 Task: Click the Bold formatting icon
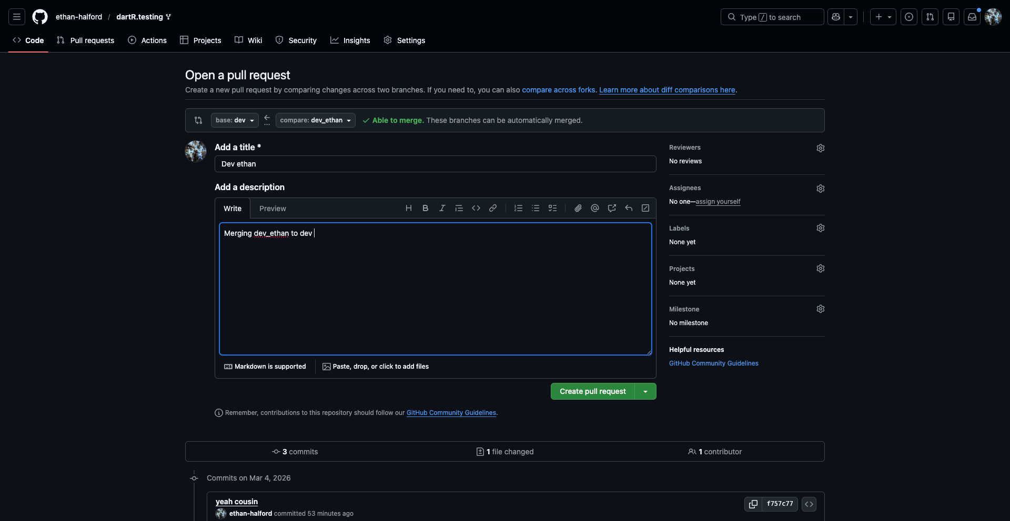coord(425,209)
